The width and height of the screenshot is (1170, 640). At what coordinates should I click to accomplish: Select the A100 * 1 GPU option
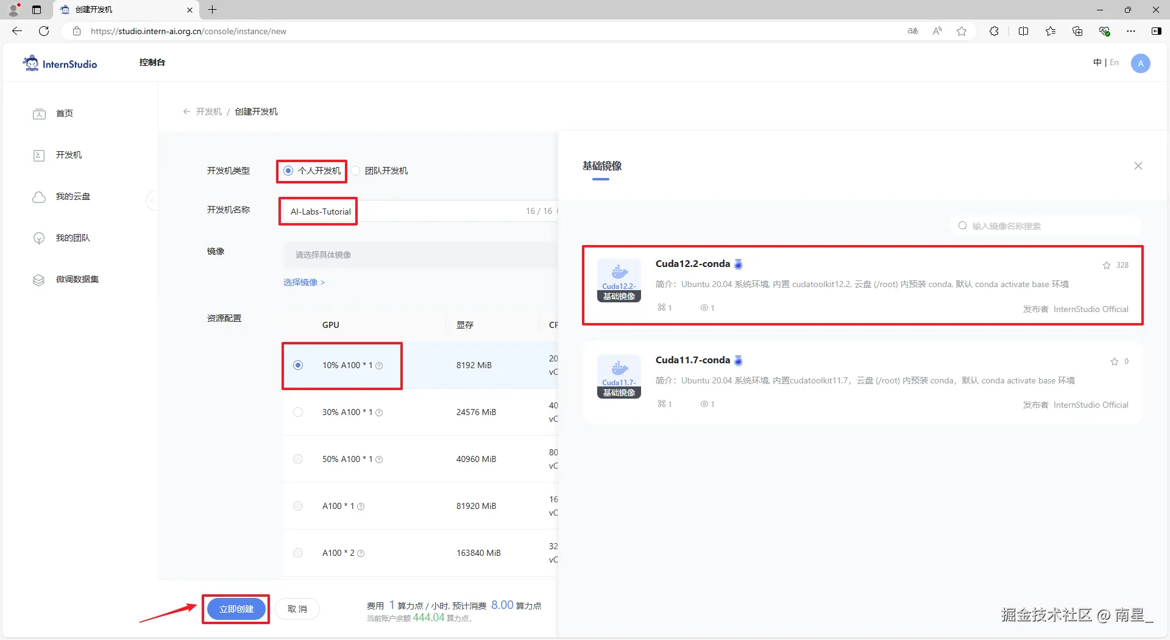298,506
